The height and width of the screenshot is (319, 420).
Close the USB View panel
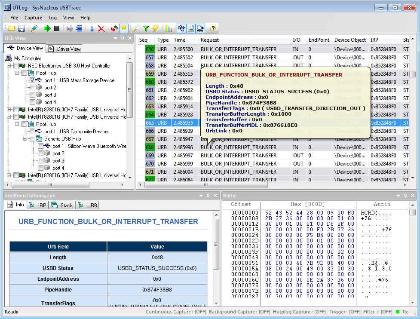click(x=130, y=38)
